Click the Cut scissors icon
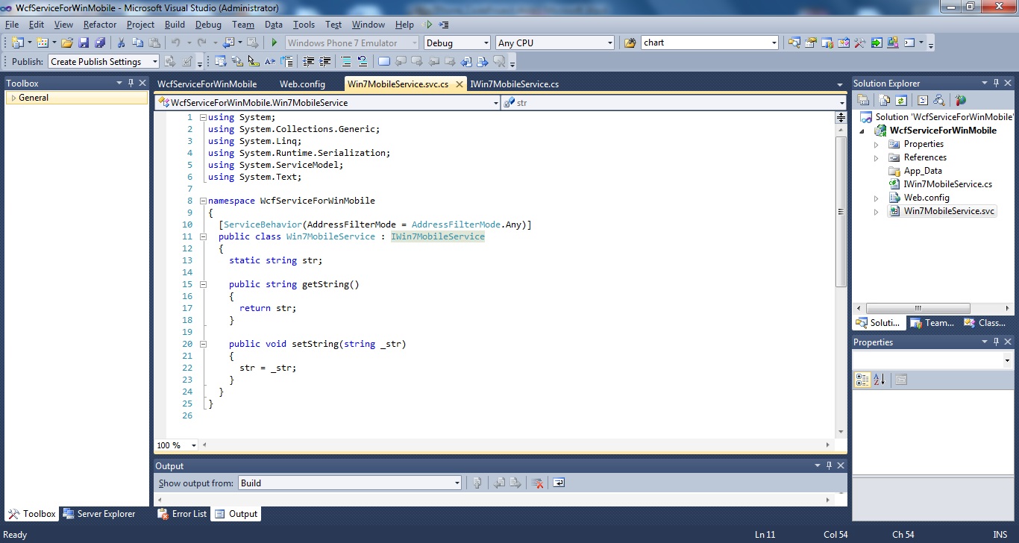Image resolution: width=1019 pixels, height=543 pixels. pyautogui.click(x=121, y=43)
